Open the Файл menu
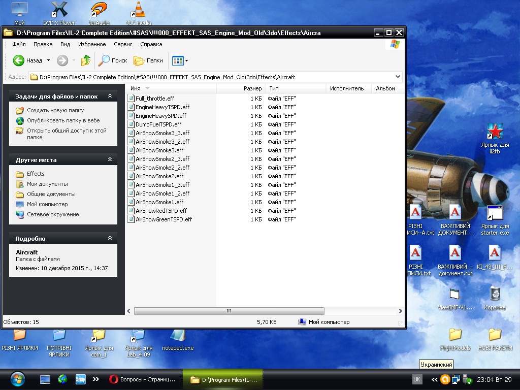 (19, 44)
